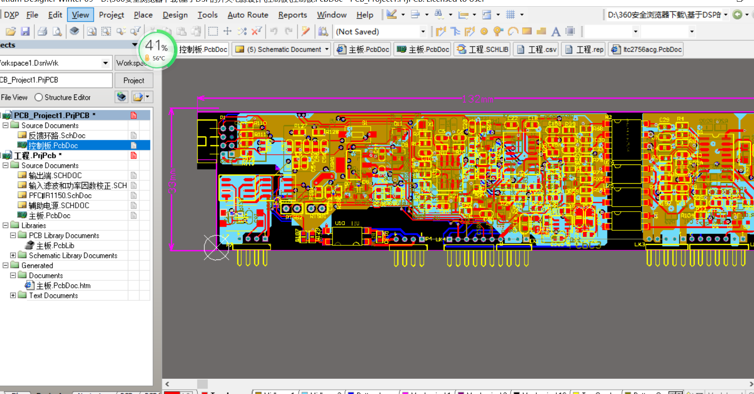Open the Workspace1.DsnWrk dropdown
This screenshot has width=754, height=394.
point(105,63)
